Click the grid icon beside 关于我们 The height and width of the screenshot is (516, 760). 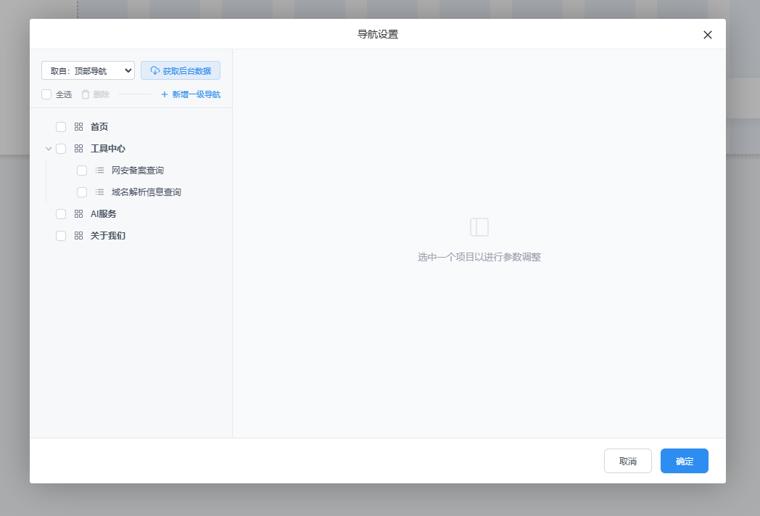(x=78, y=236)
